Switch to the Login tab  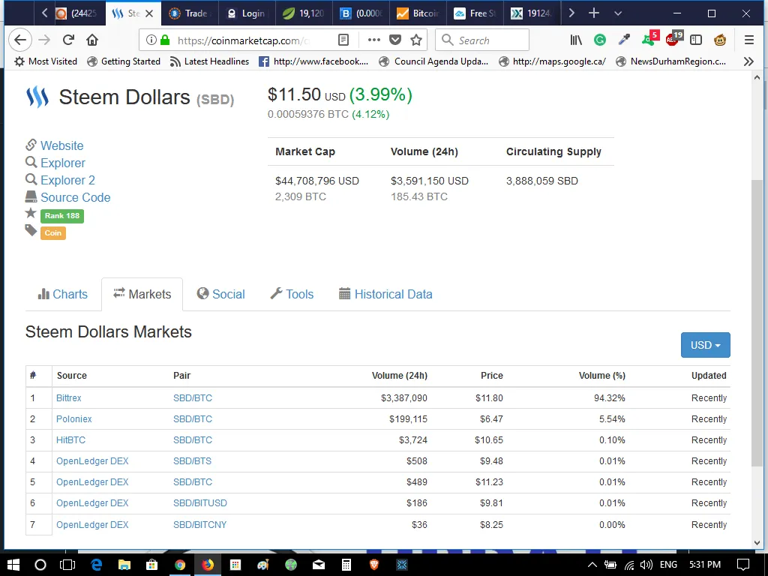tap(247, 13)
